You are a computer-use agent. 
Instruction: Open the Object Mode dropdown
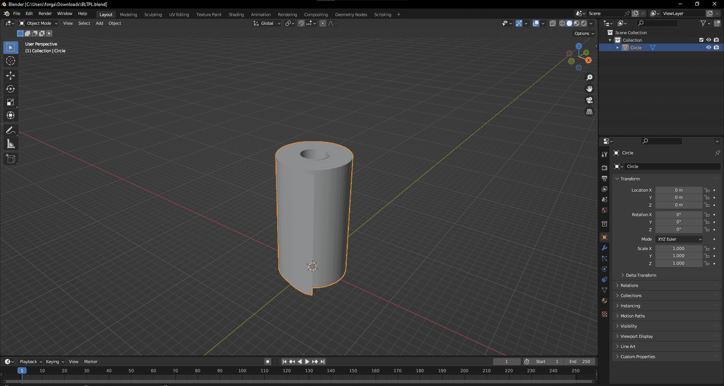click(x=38, y=23)
